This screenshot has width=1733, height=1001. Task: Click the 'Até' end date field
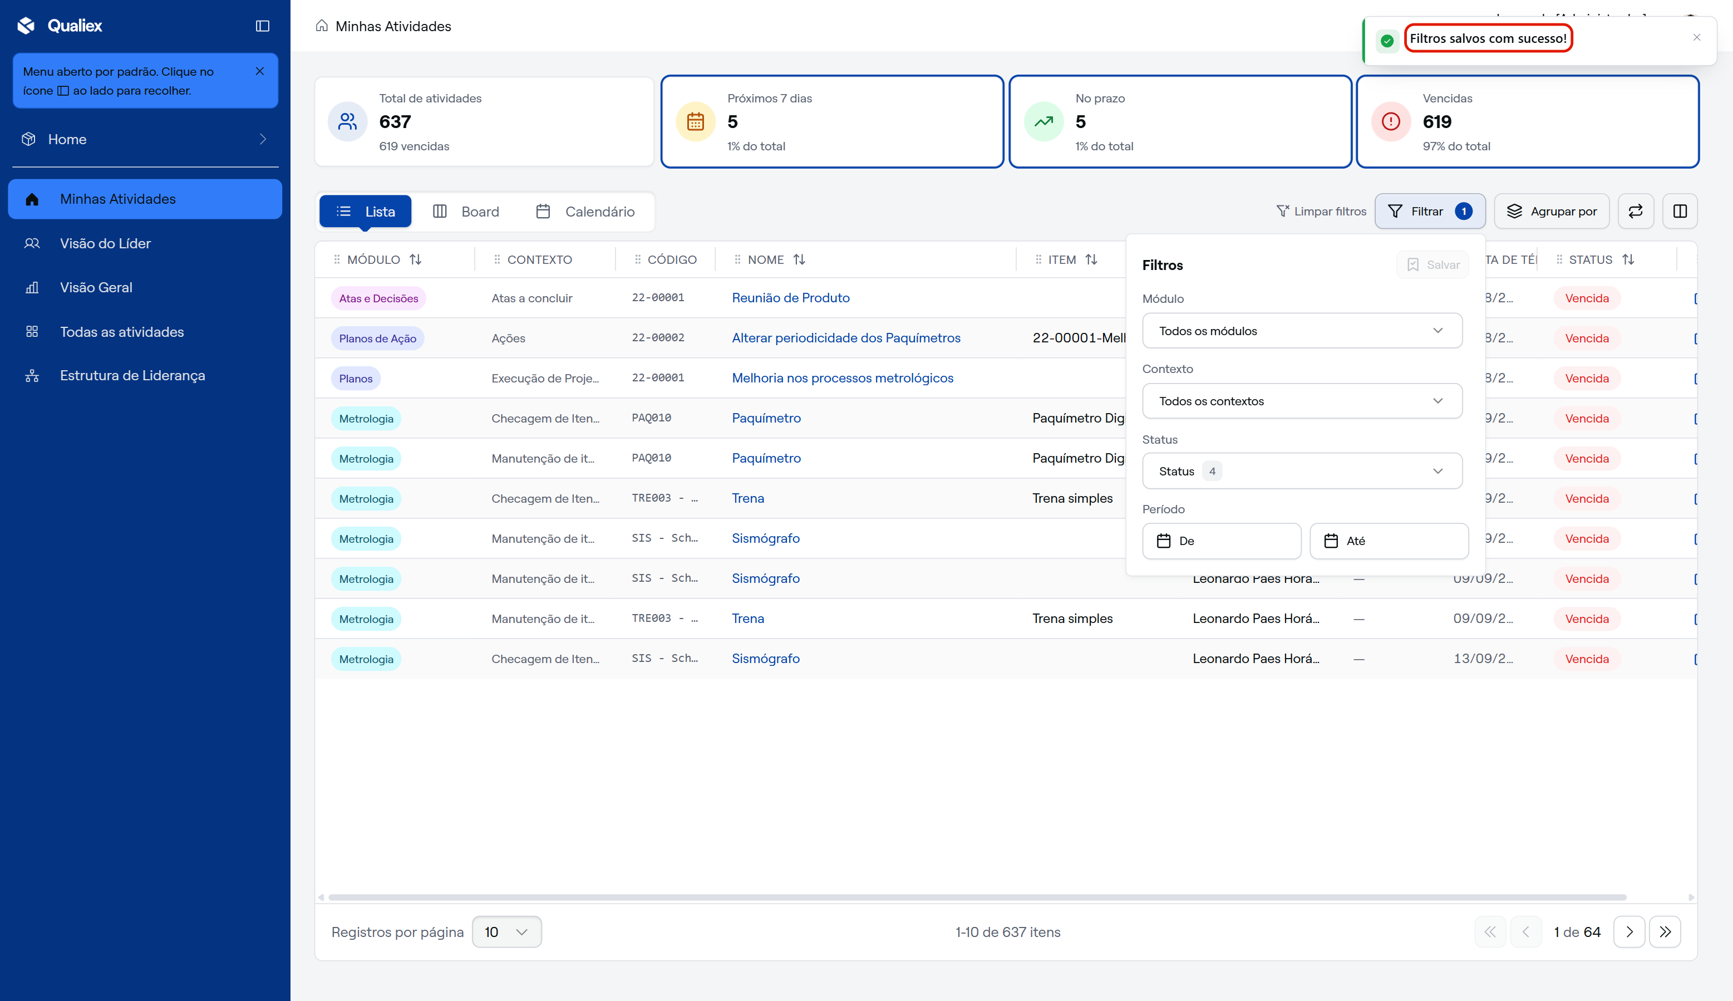pos(1389,541)
